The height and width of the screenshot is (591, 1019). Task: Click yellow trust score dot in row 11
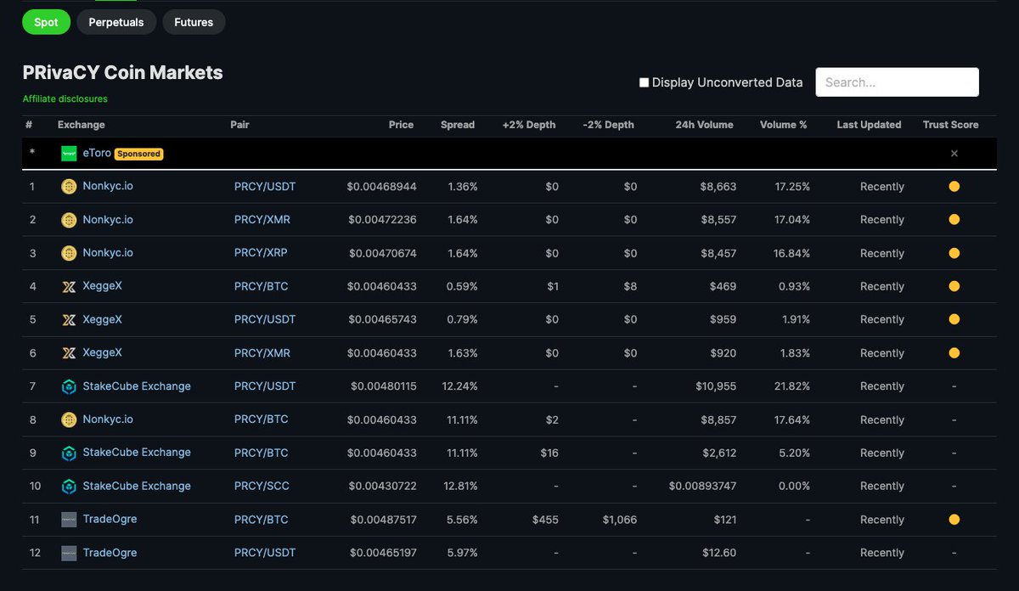pyautogui.click(x=954, y=520)
